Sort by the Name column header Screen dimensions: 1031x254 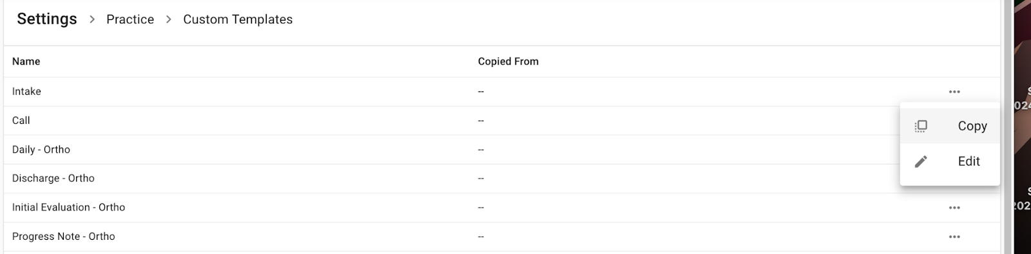click(26, 61)
